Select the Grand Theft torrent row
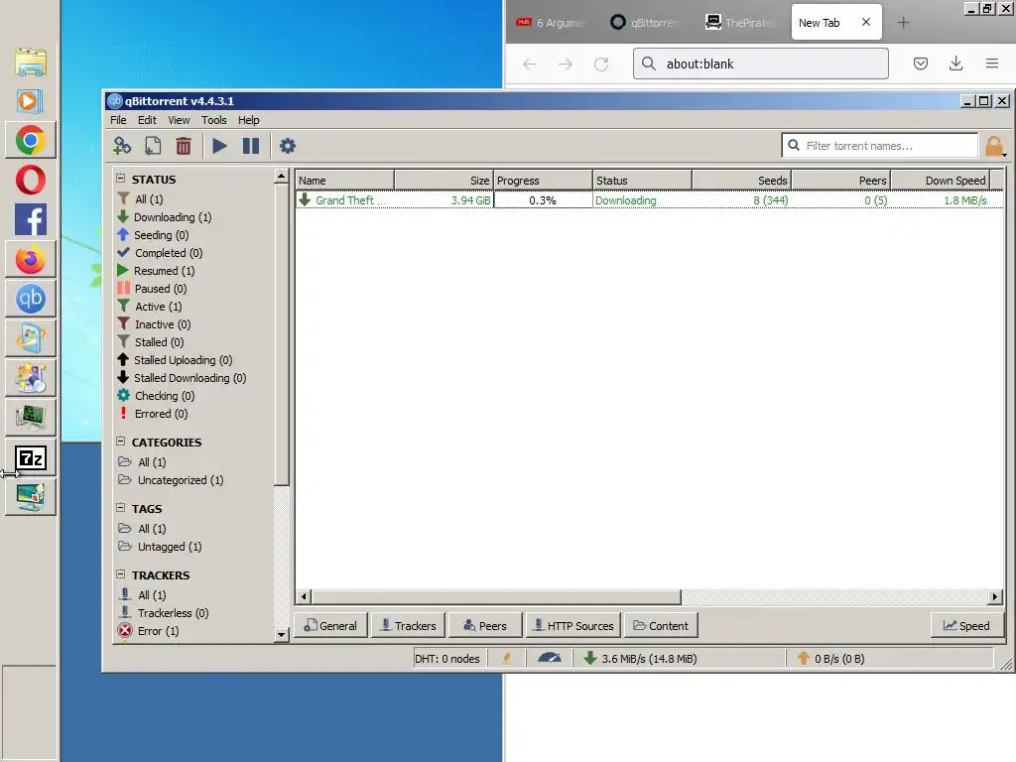This screenshot has height=762, width=1016. coord(649,200)
